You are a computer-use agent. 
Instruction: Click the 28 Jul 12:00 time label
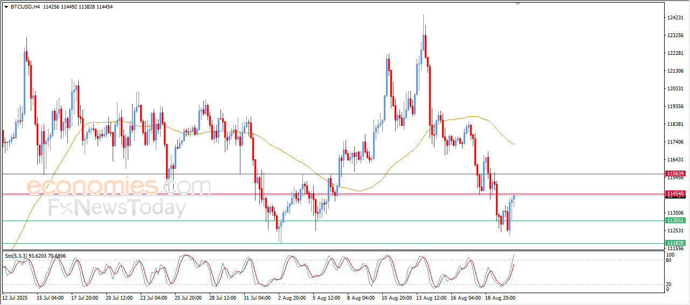223,297
